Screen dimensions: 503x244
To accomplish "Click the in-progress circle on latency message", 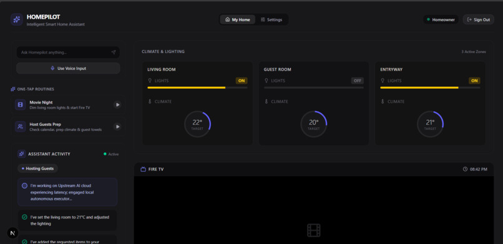I will [24, 185].
